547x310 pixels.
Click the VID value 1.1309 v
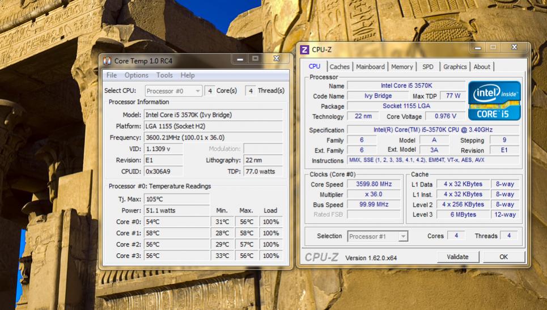click(163, 149)
